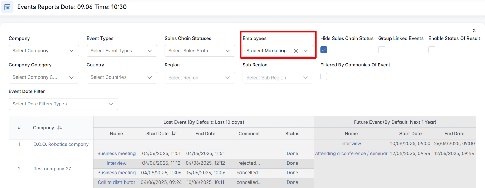The image size is (485, 188).
Task: Check Filtered By Companies Of Event
Action: point(324,76)
